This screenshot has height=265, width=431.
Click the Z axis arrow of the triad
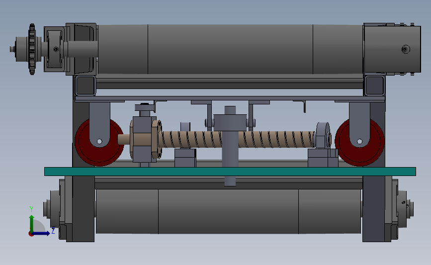point(41,234)
